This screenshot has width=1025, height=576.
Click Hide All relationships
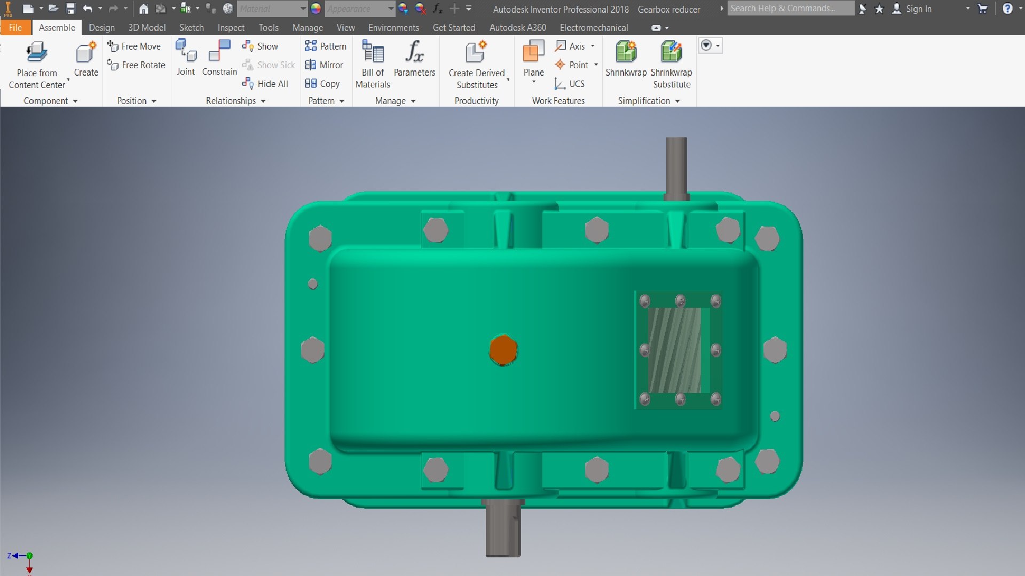click(x=265, y=84)
